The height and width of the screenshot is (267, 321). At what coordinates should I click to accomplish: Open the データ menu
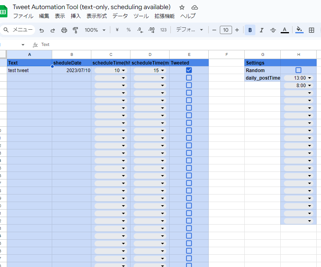pyautogui.click(x=120, y=16)
